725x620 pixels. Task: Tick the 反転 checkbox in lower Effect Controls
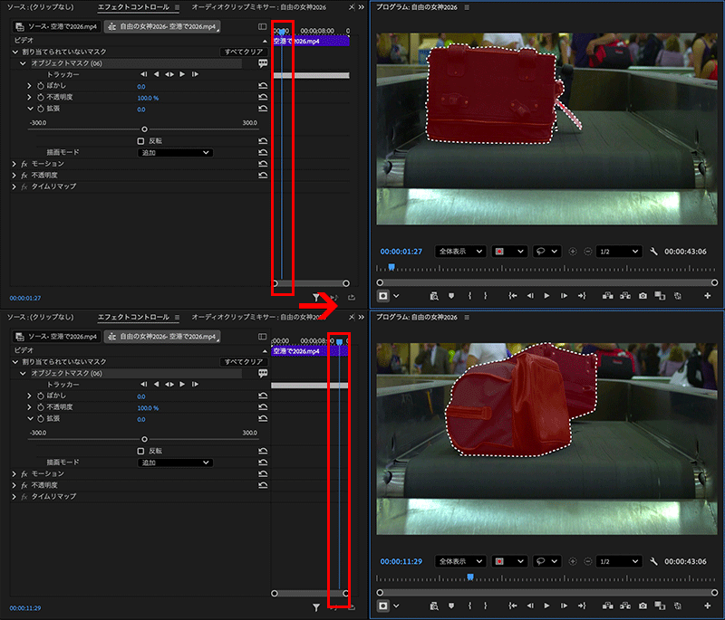(x=140, y=451)
